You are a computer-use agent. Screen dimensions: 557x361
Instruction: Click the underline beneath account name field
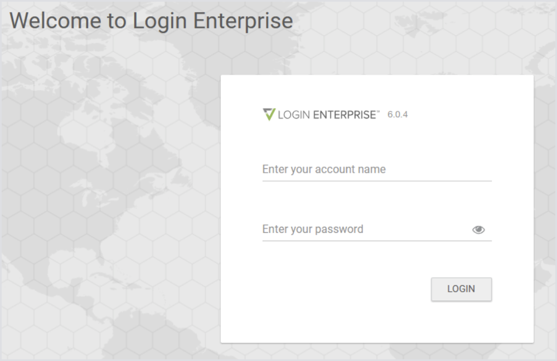click(377, 181)
